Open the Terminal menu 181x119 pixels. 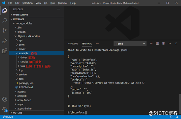click(x=62, y=3)
